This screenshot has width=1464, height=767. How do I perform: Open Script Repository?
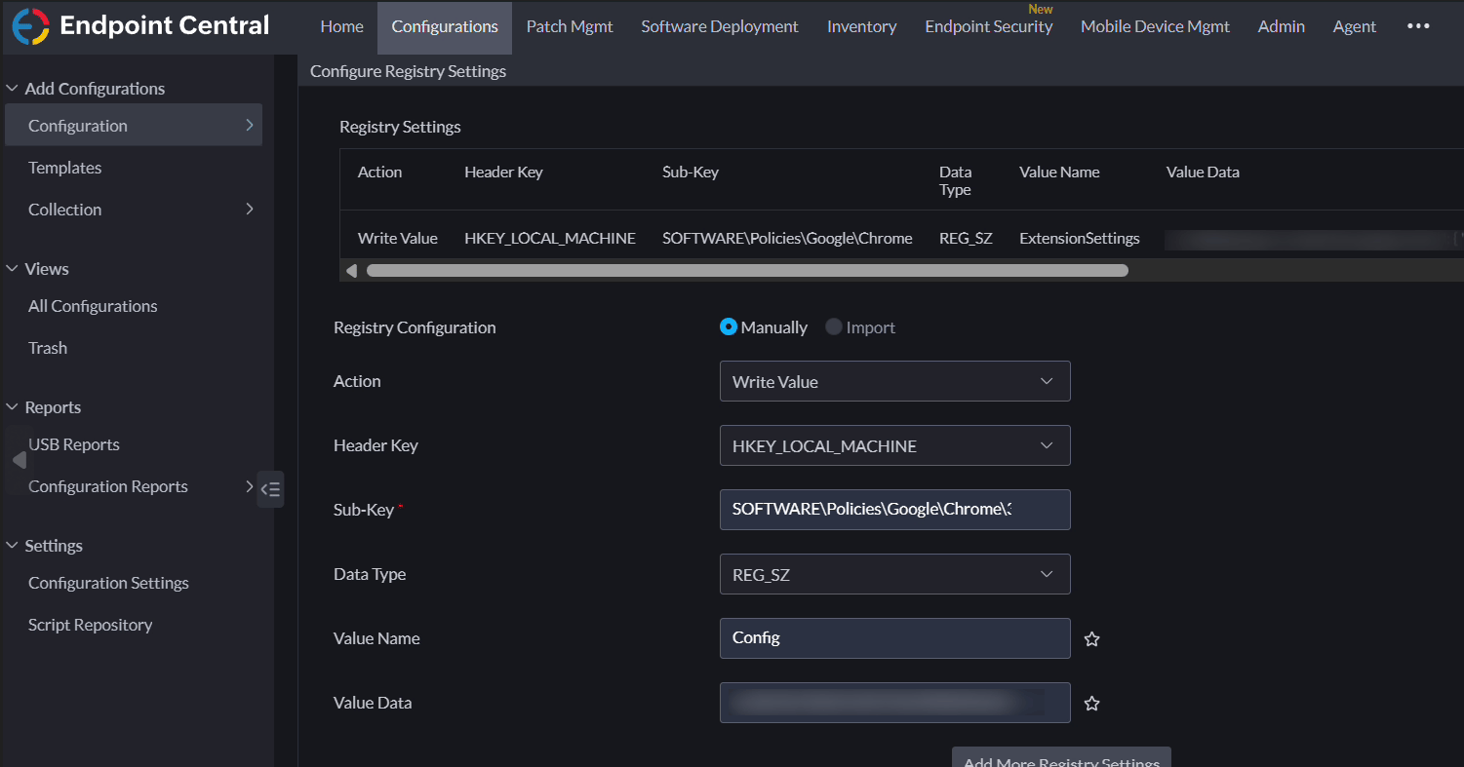coord(90,625)
